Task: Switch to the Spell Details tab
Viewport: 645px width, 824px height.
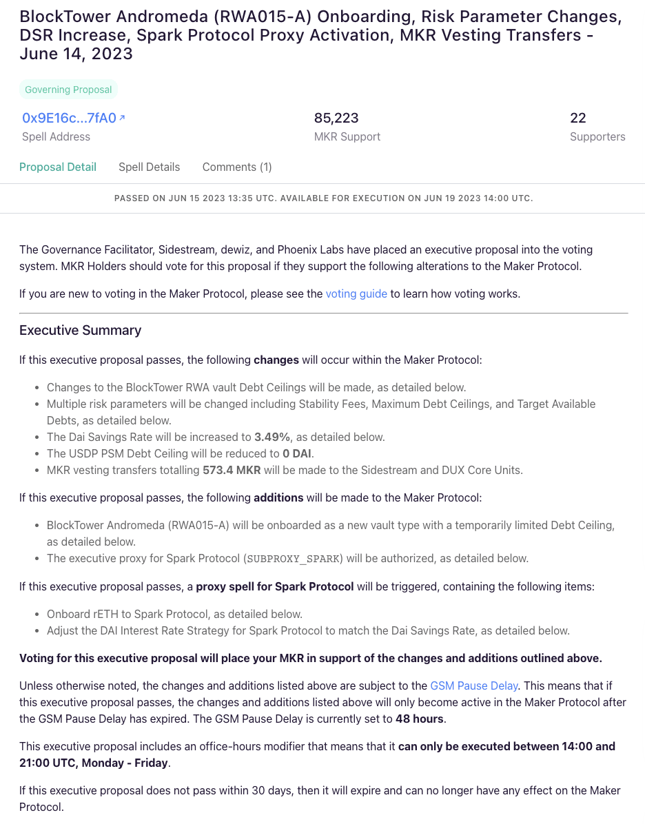Action: pyautogui.click(x=149, y=167)
